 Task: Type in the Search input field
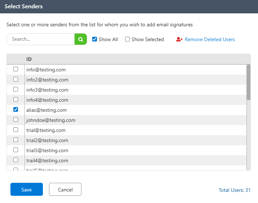(40, 39)
